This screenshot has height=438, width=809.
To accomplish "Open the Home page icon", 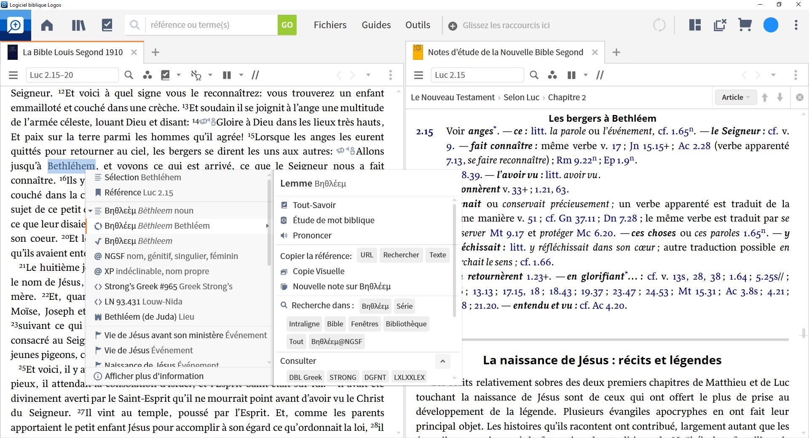I will pyautogui.click(x=47, y=25).
